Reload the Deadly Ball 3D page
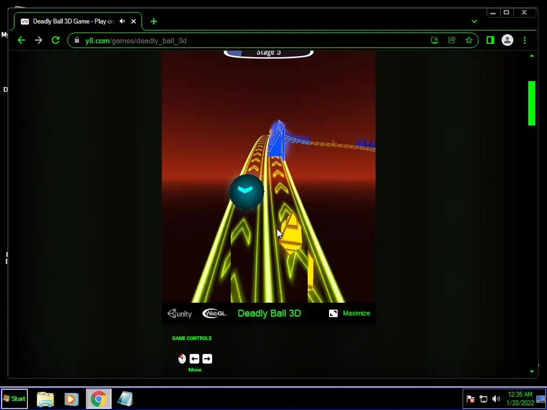 pyautogui.click(x=56, y=41)
